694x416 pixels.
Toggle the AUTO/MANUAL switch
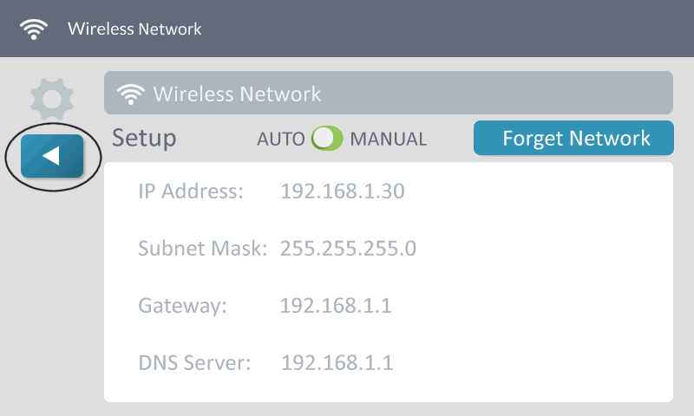328,139
